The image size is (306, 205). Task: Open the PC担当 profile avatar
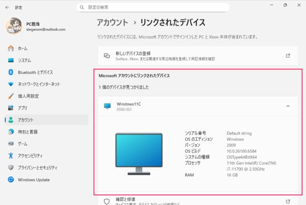tap(14, 26)
